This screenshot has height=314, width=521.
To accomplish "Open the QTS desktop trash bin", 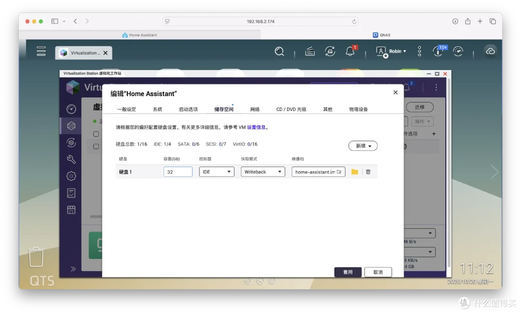I will coord(36,257).
